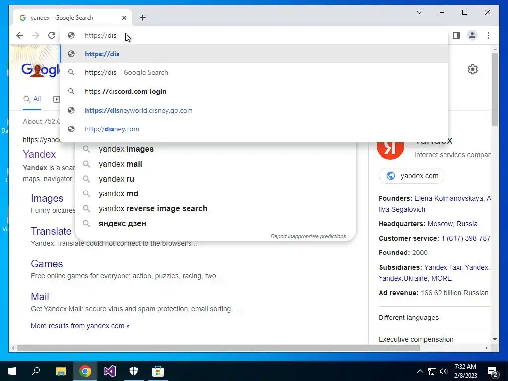Open the network status tray icon
Viewport: 508px width, 381px height.
pyautogui.click(x=432, y=371)
